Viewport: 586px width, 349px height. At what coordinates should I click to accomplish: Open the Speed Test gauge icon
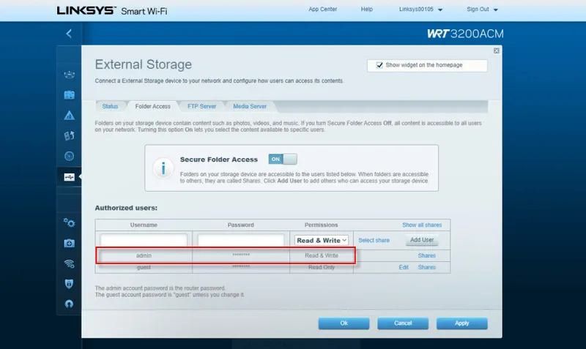click(x=69, y=156)
